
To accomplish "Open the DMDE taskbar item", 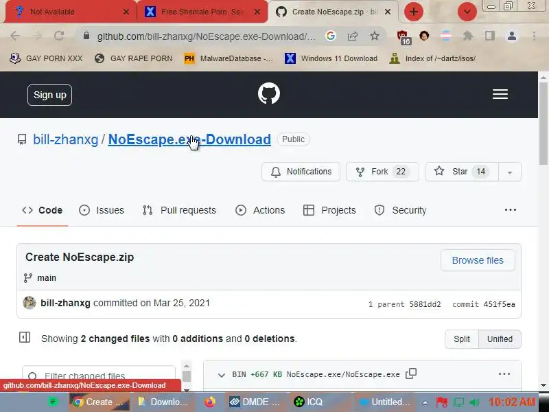I will pyautogui.click(x=255, y=402).
